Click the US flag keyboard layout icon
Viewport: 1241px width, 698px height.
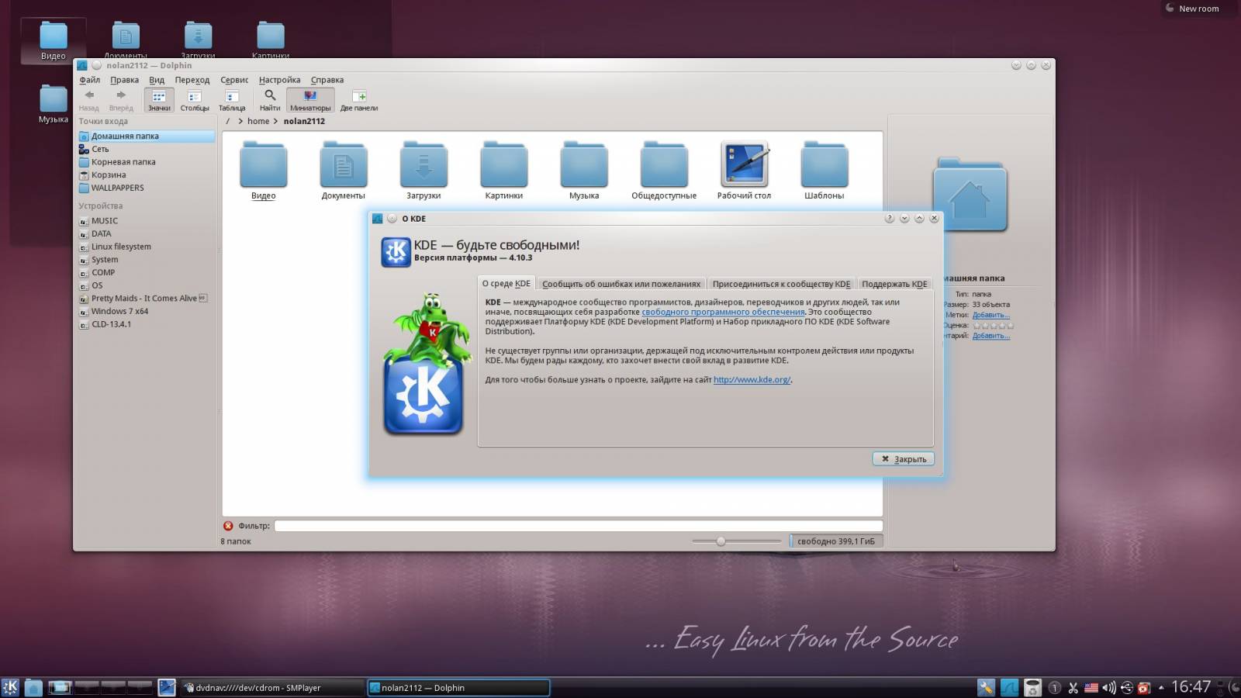(x=1091, y=687)
